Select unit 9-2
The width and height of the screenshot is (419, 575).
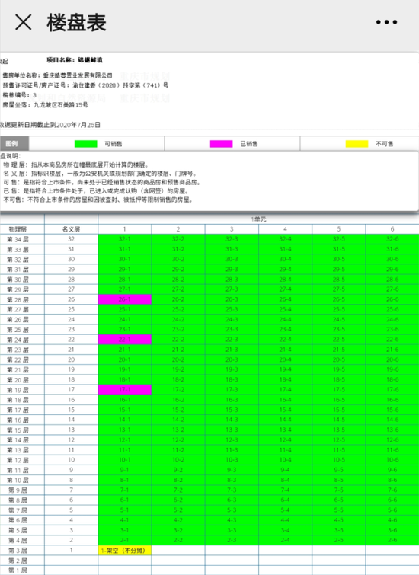point(178,470)
